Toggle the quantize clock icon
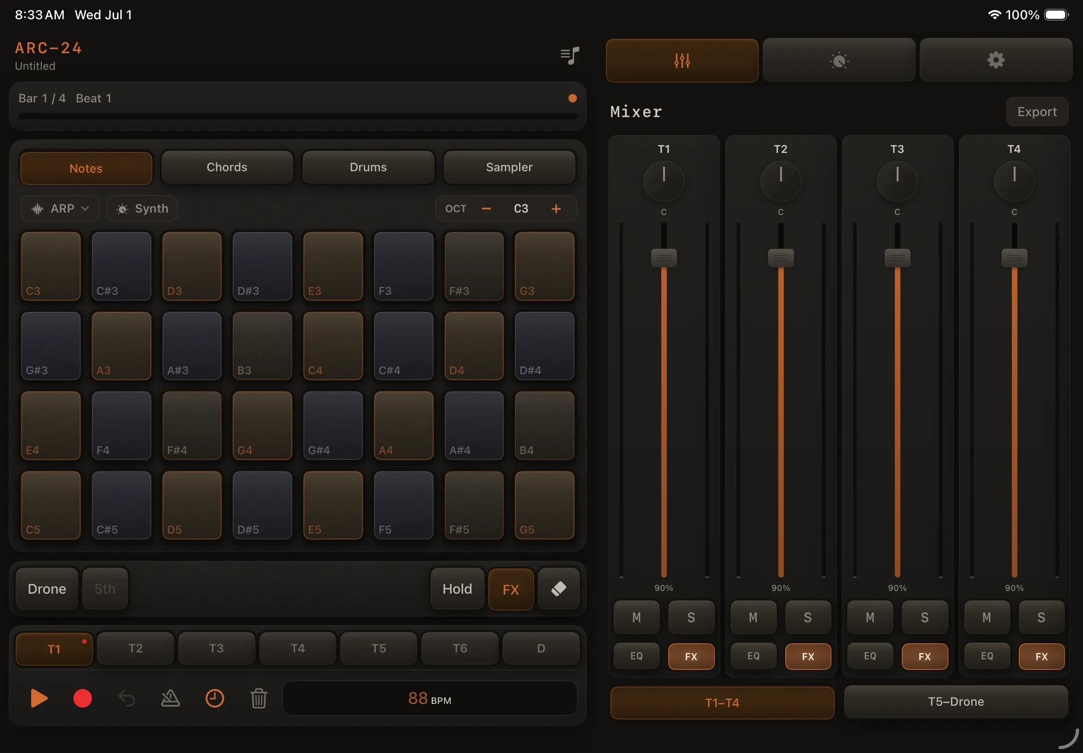The image size is (1083, 753). pyautogui.click(x=214, y=698)
